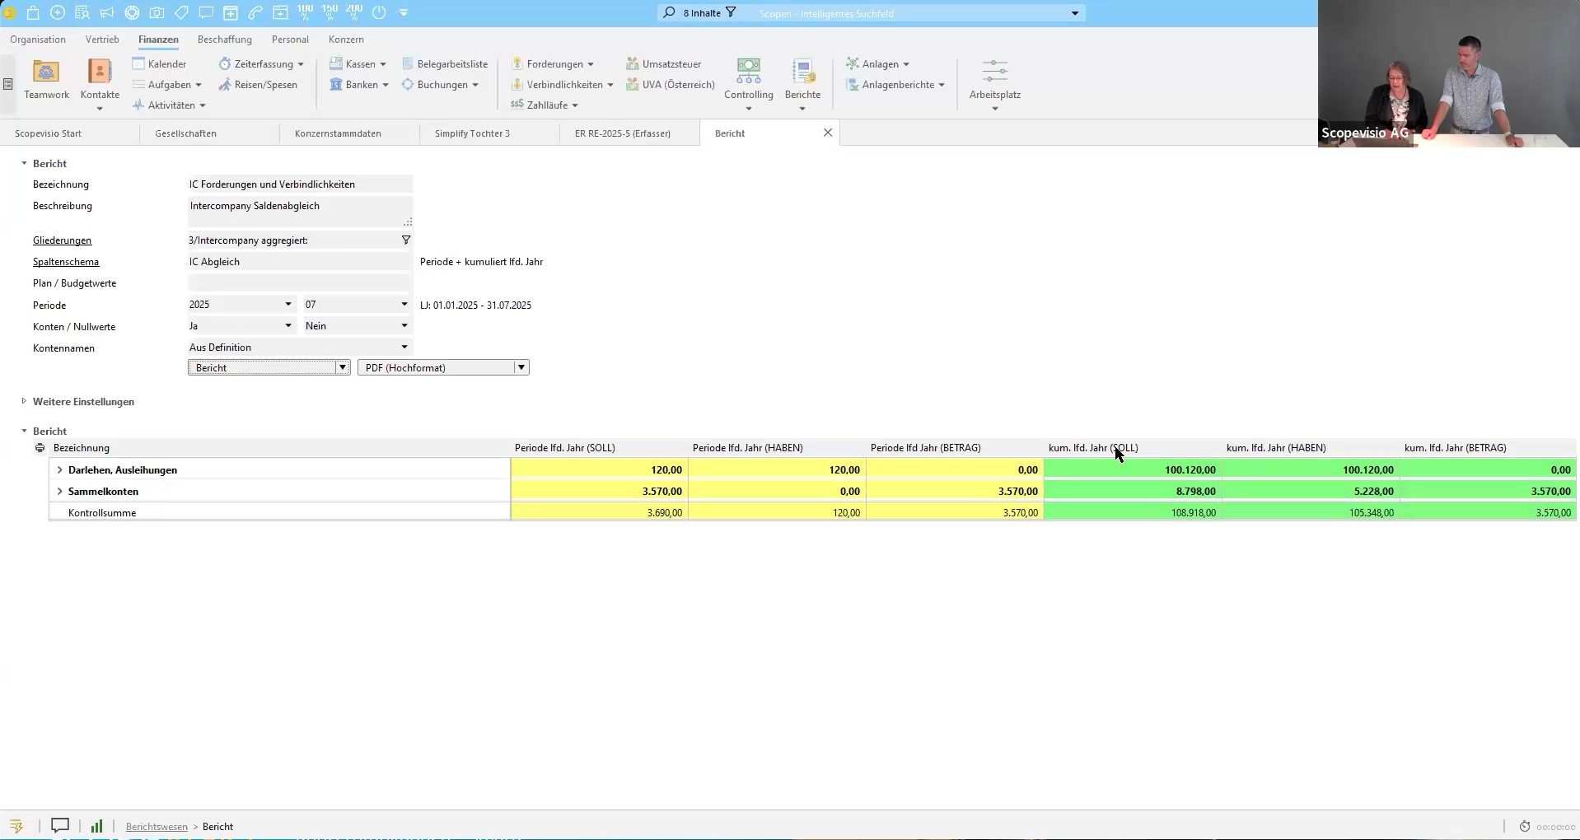1580x840 pixels.
Task: Click the filter icon in Gliederungen field
Action: 406,240
